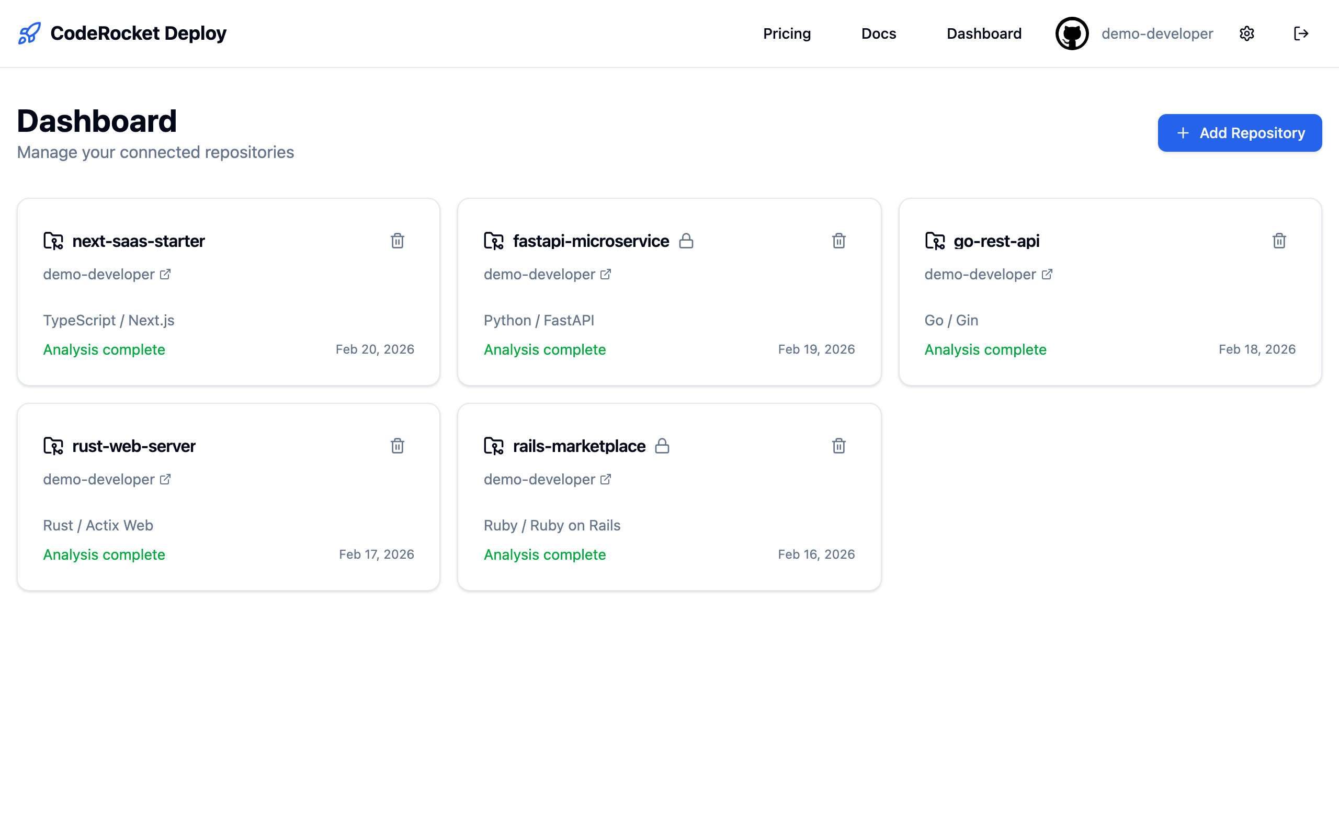Remove go-rest-api using its trash icon

pyautogui.click(x=1279, y=241)
